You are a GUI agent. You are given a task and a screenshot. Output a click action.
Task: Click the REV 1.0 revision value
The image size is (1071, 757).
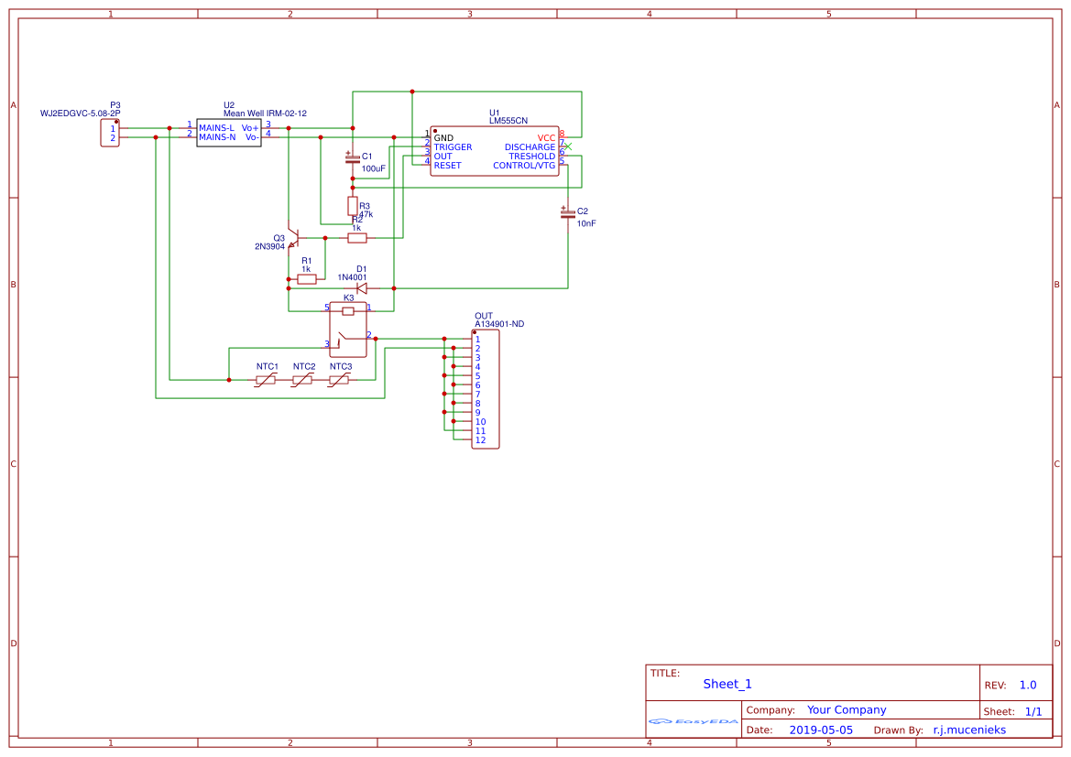1028,685
